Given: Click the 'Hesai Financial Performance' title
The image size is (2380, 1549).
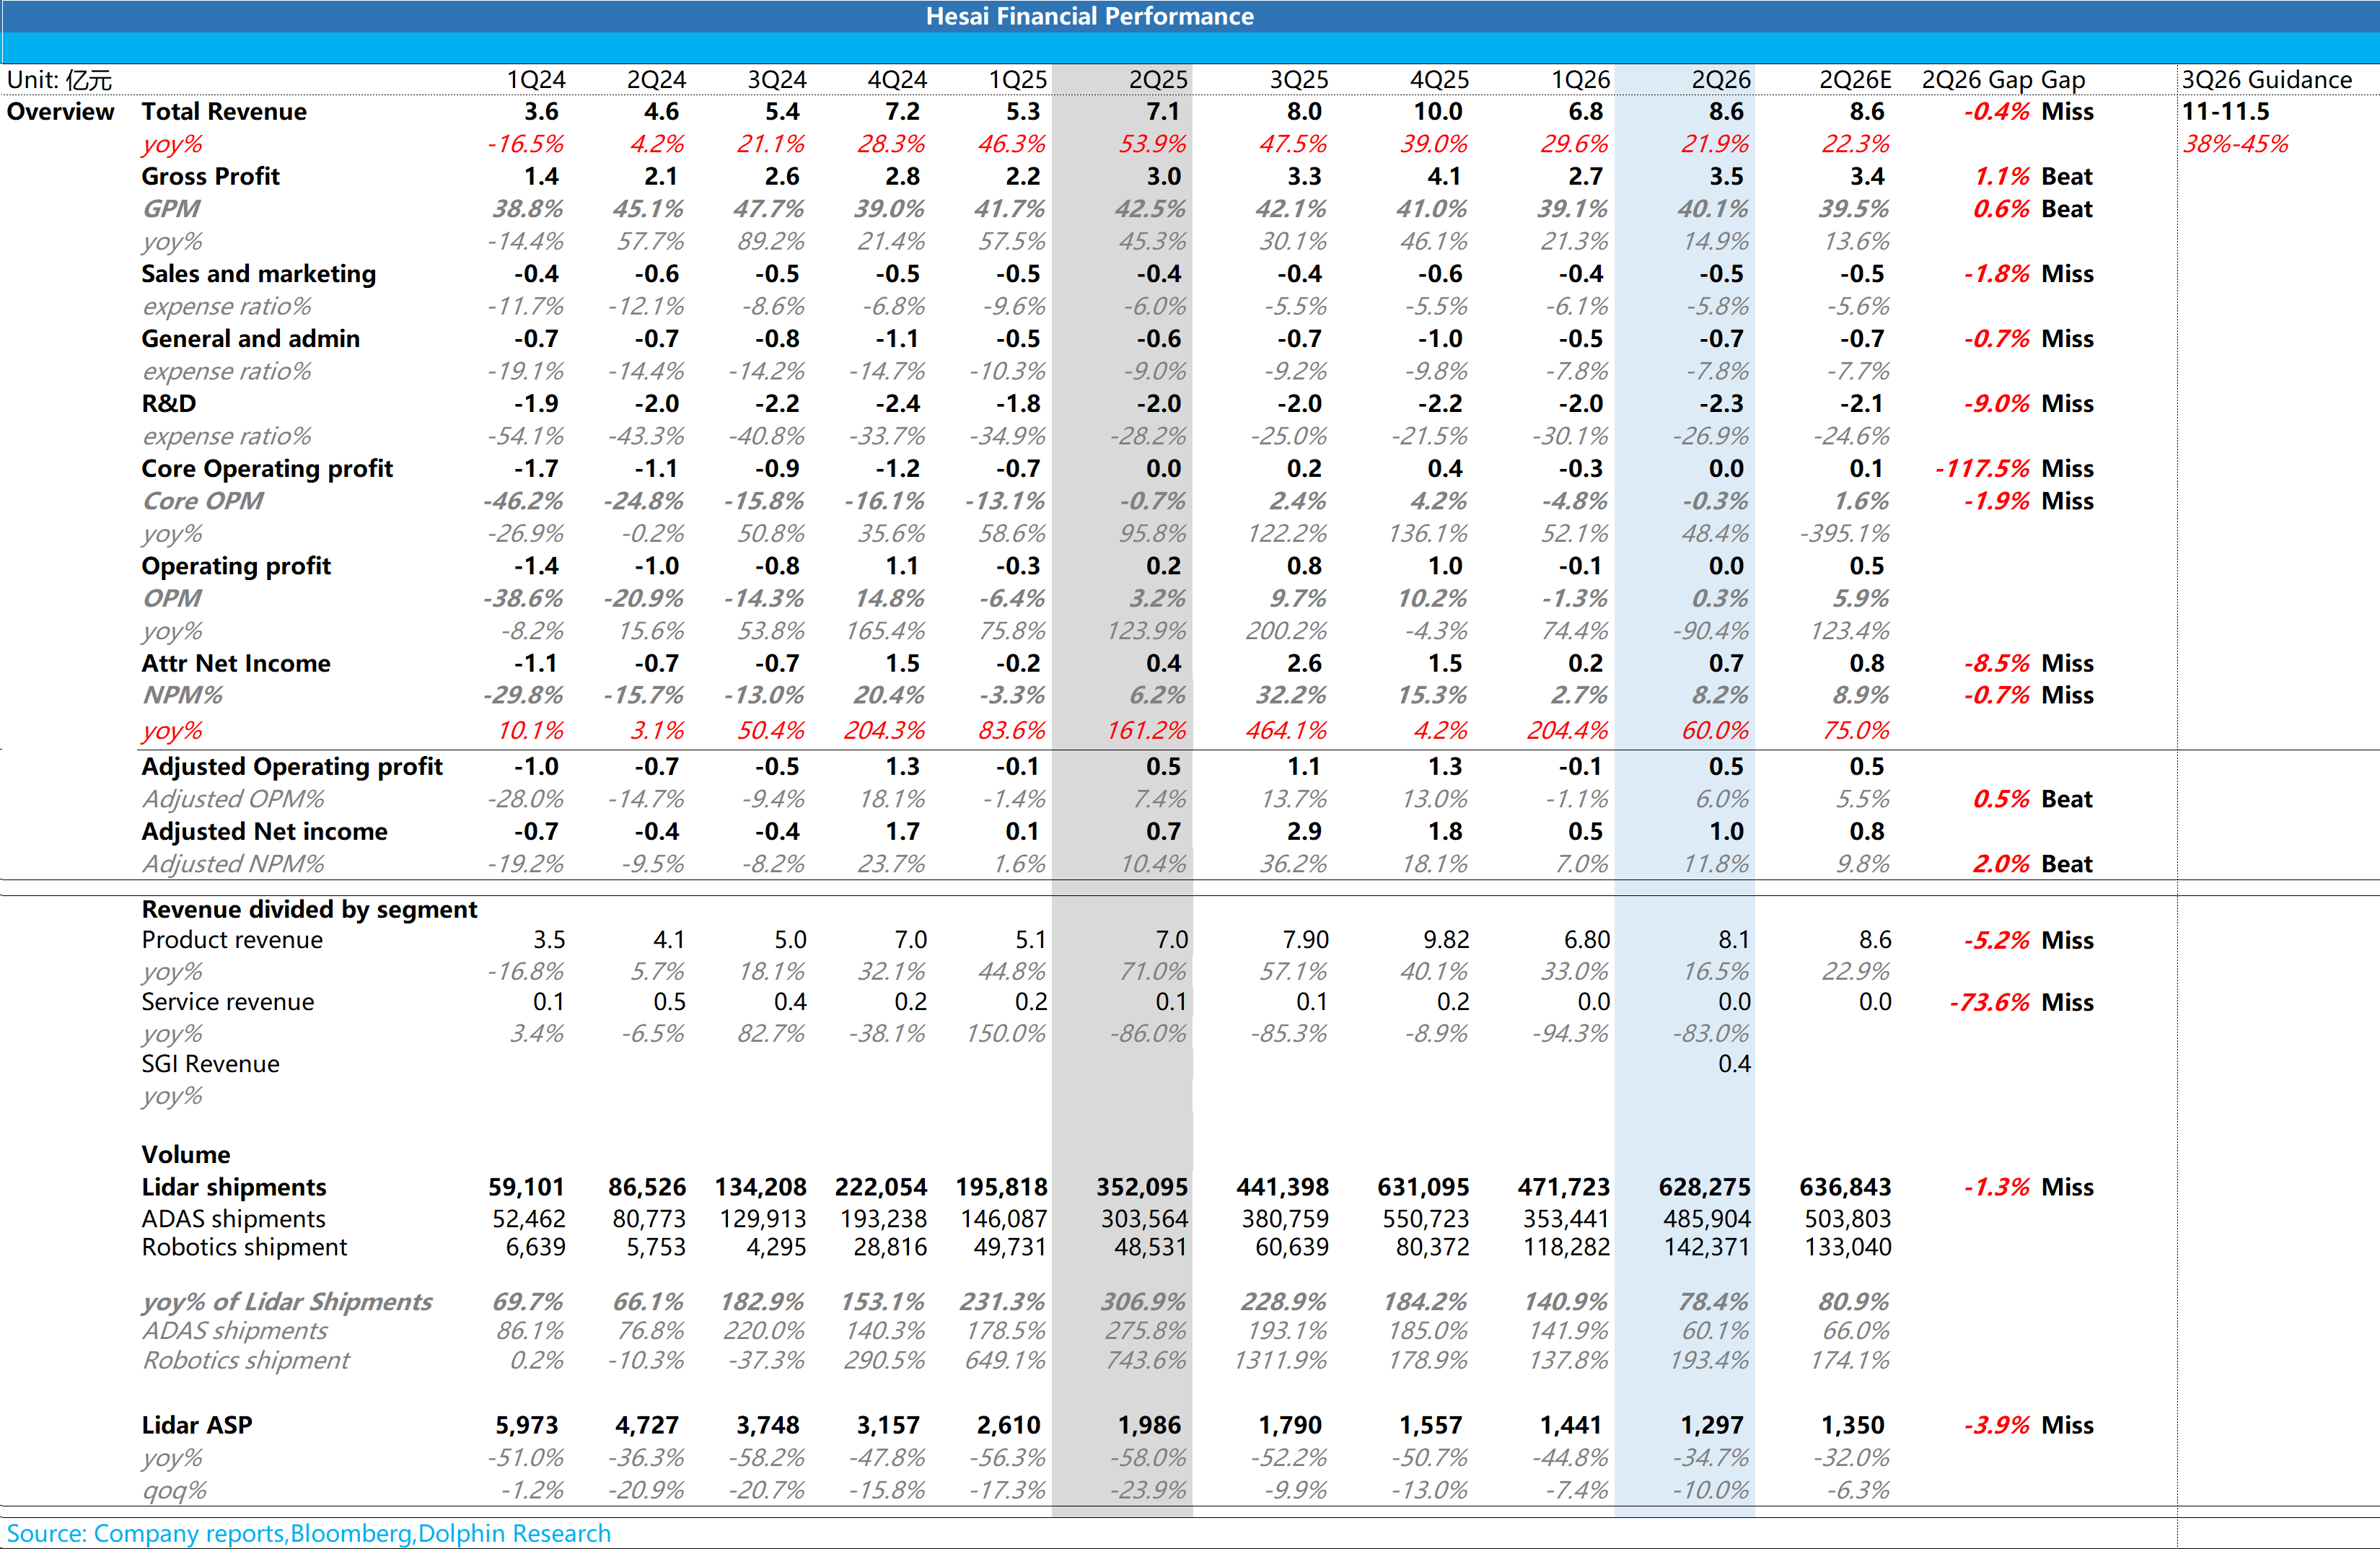Looking at the screenshot, I should pos(1089,16).
